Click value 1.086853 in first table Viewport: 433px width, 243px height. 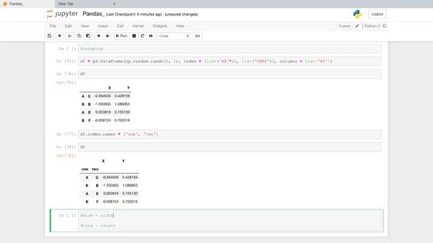click(x=122, y=104)
